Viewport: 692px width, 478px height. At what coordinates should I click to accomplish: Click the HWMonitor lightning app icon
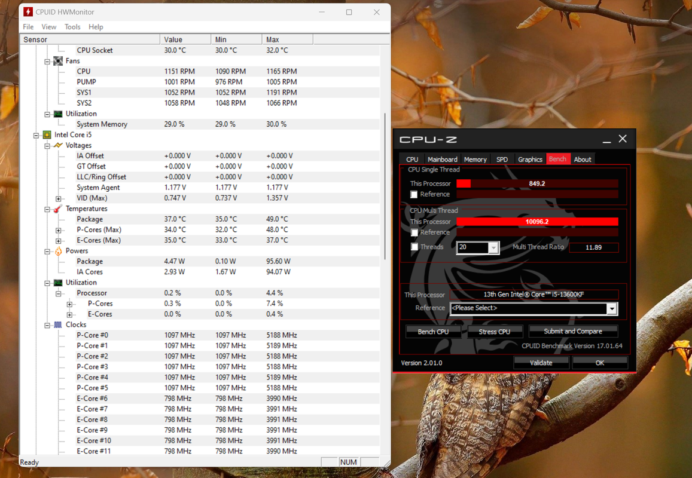coord(28,12)
